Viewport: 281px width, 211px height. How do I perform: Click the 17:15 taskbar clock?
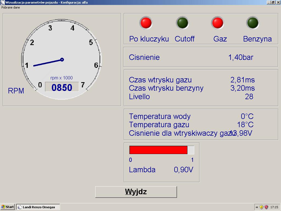(x=274, y=207)
